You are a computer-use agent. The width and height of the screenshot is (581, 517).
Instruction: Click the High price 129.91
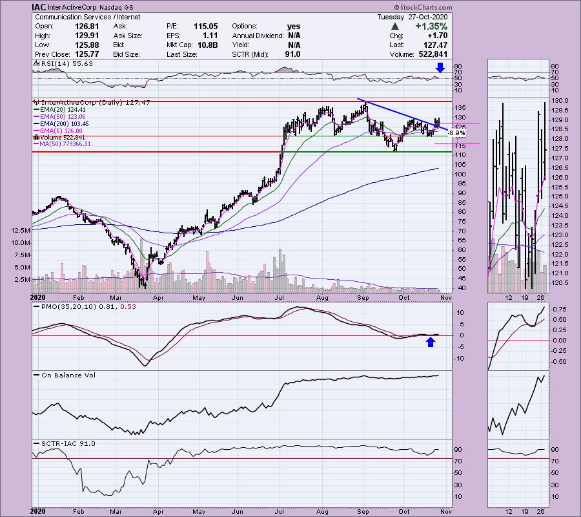coord(87,36)
